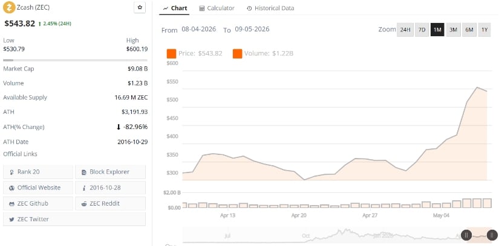Click the current price $543.82
This screenshot has height=246, width=499.
coord(19,23)
